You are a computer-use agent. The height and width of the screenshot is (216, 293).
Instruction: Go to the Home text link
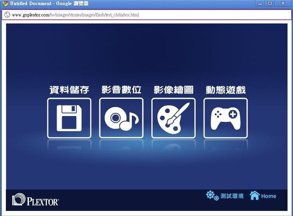(x=269, y=196)
